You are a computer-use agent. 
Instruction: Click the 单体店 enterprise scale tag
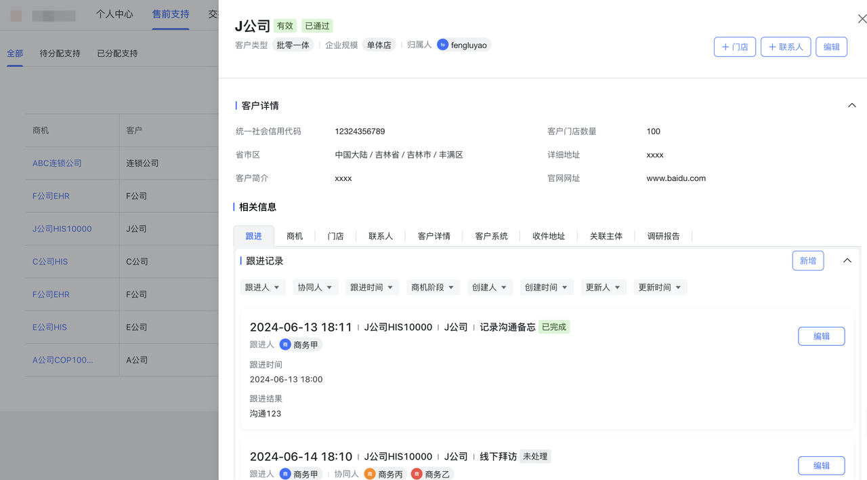[379, 45]
